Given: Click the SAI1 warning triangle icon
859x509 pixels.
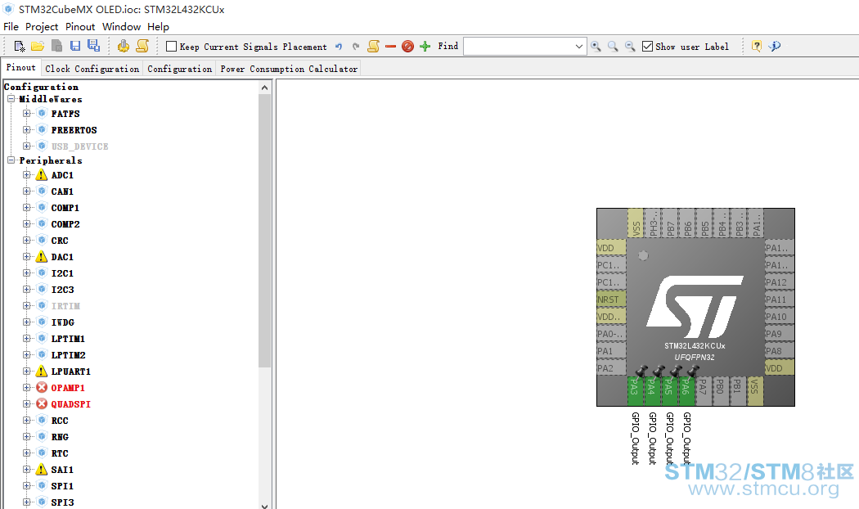Looking at the screenshot, I should (42, 470).
